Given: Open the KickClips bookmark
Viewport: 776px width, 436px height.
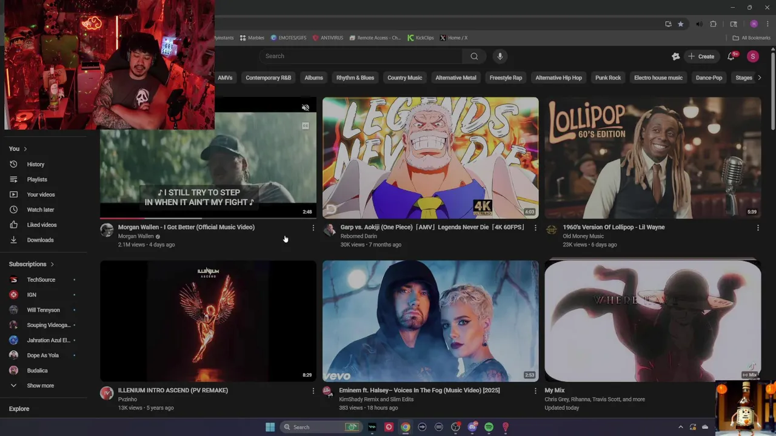Looking at the screenshot, I should (421, 38).
